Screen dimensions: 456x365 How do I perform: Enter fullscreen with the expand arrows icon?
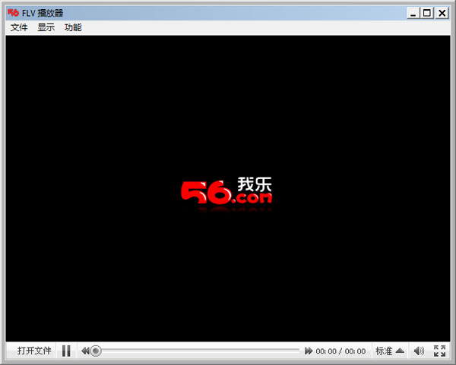click(439, 351)
